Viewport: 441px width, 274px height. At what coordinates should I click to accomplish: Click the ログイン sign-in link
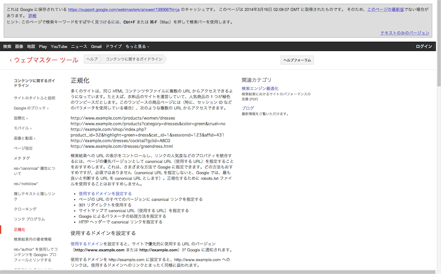point(424,46)
